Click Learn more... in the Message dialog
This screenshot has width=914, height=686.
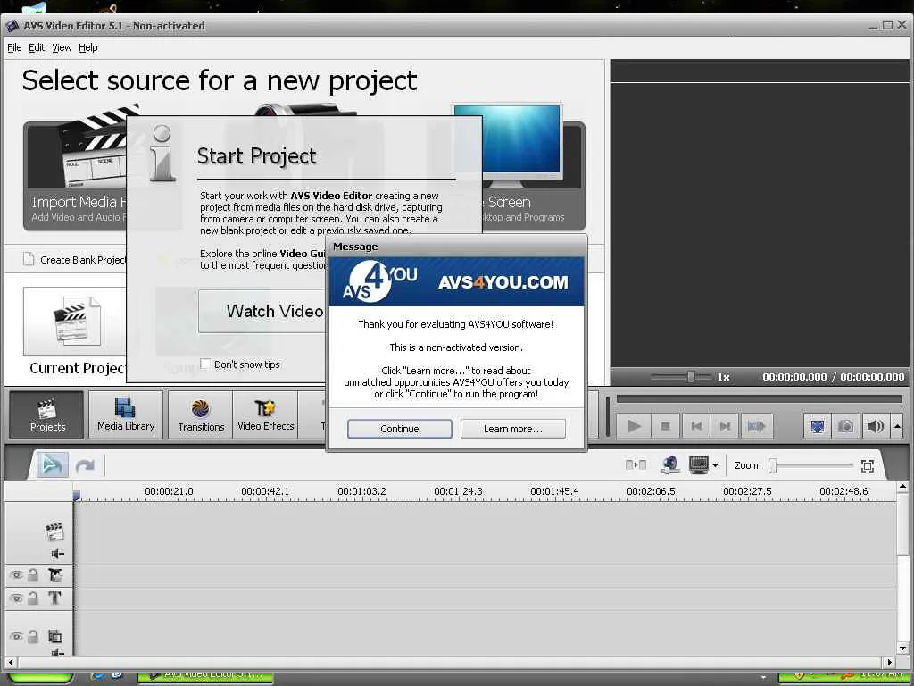(513, 429)
